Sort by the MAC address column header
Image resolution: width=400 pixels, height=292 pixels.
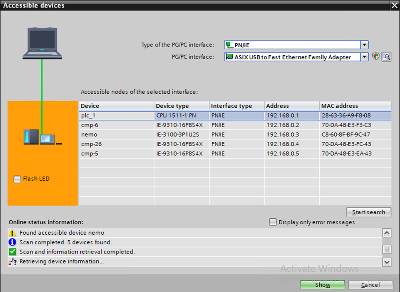pyautogui.click(x=355, y=106)
